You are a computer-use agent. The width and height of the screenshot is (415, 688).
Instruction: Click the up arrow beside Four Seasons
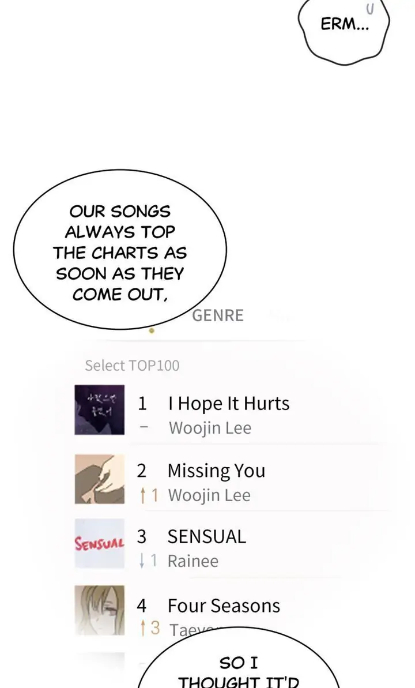coord(142,629)
